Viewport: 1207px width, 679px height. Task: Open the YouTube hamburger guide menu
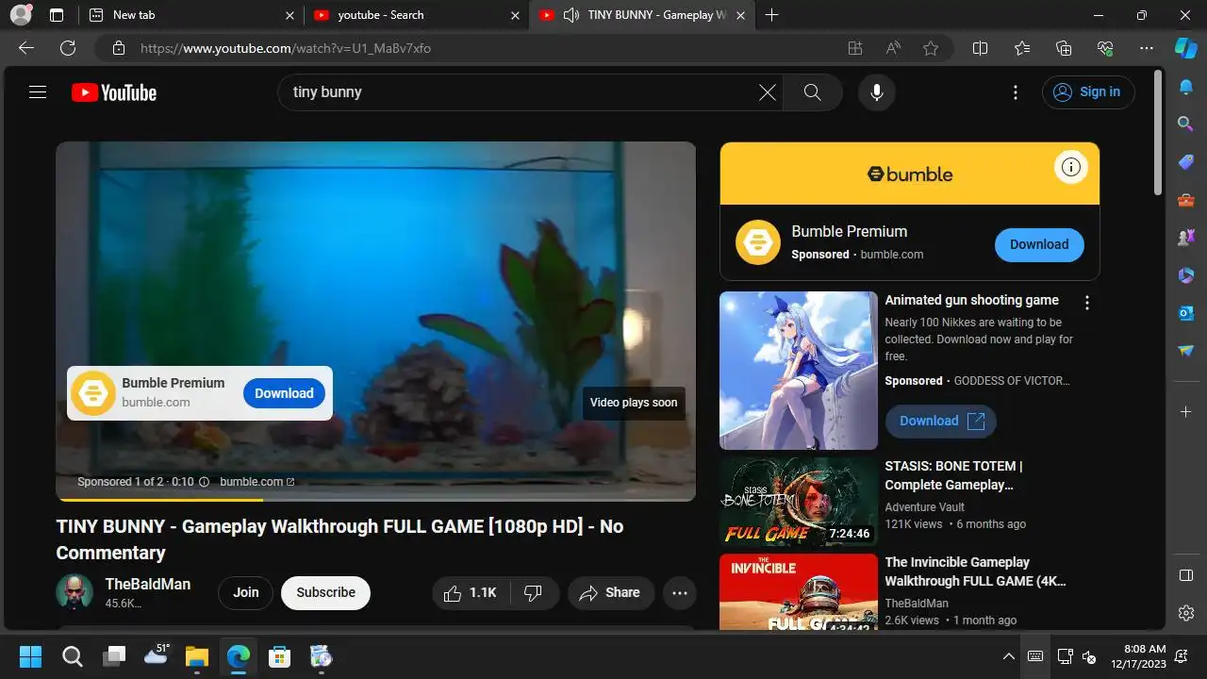tap(38, 92)
